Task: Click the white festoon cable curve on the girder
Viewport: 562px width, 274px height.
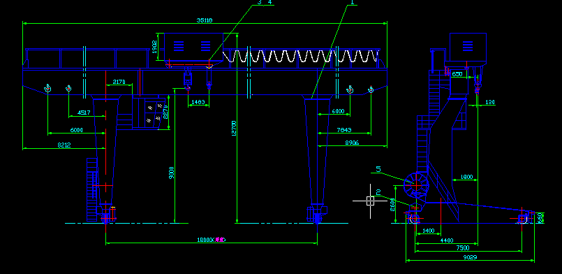Action: [x=300, y=57]
